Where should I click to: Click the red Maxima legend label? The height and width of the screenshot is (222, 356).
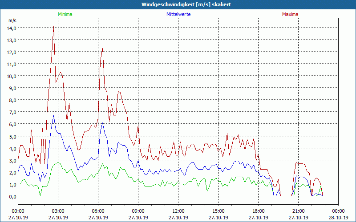tap(290, 14)
